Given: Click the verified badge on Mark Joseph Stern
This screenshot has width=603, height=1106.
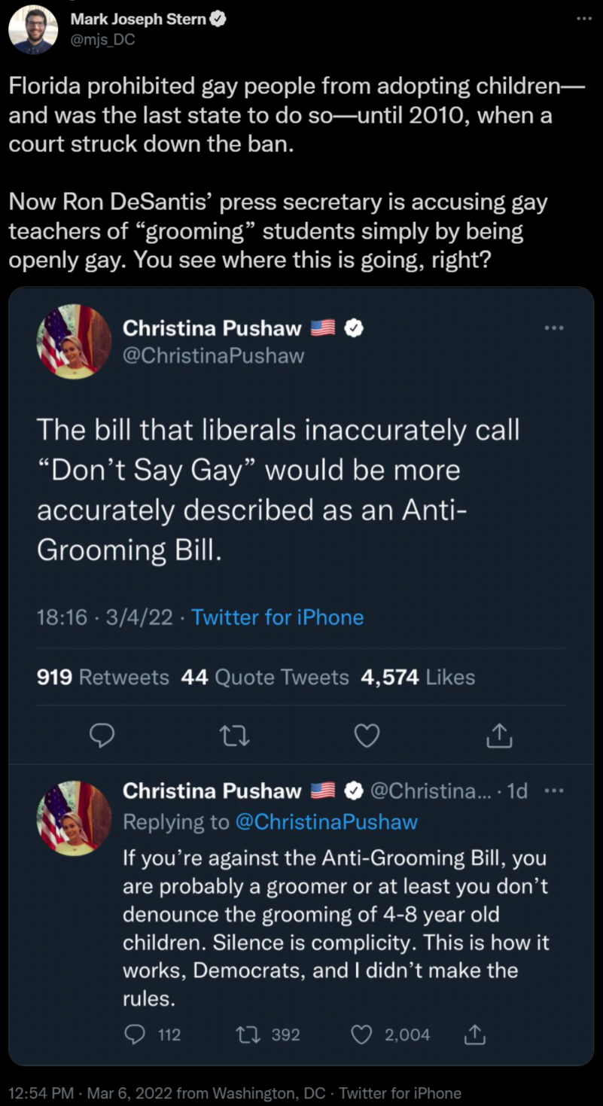Looking at the screenshot, I should (x=218, y=20).
